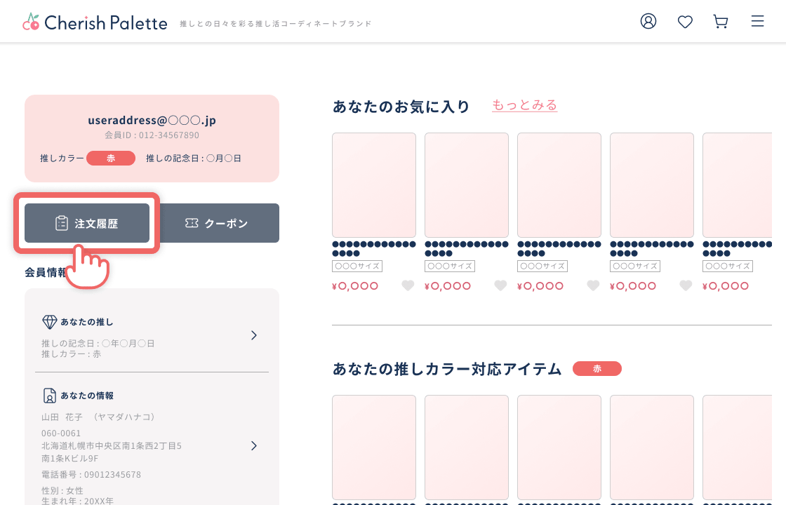Click the Cherish Palette cherry logo
The height and width of the screenshot is (505, 786).
31,22
